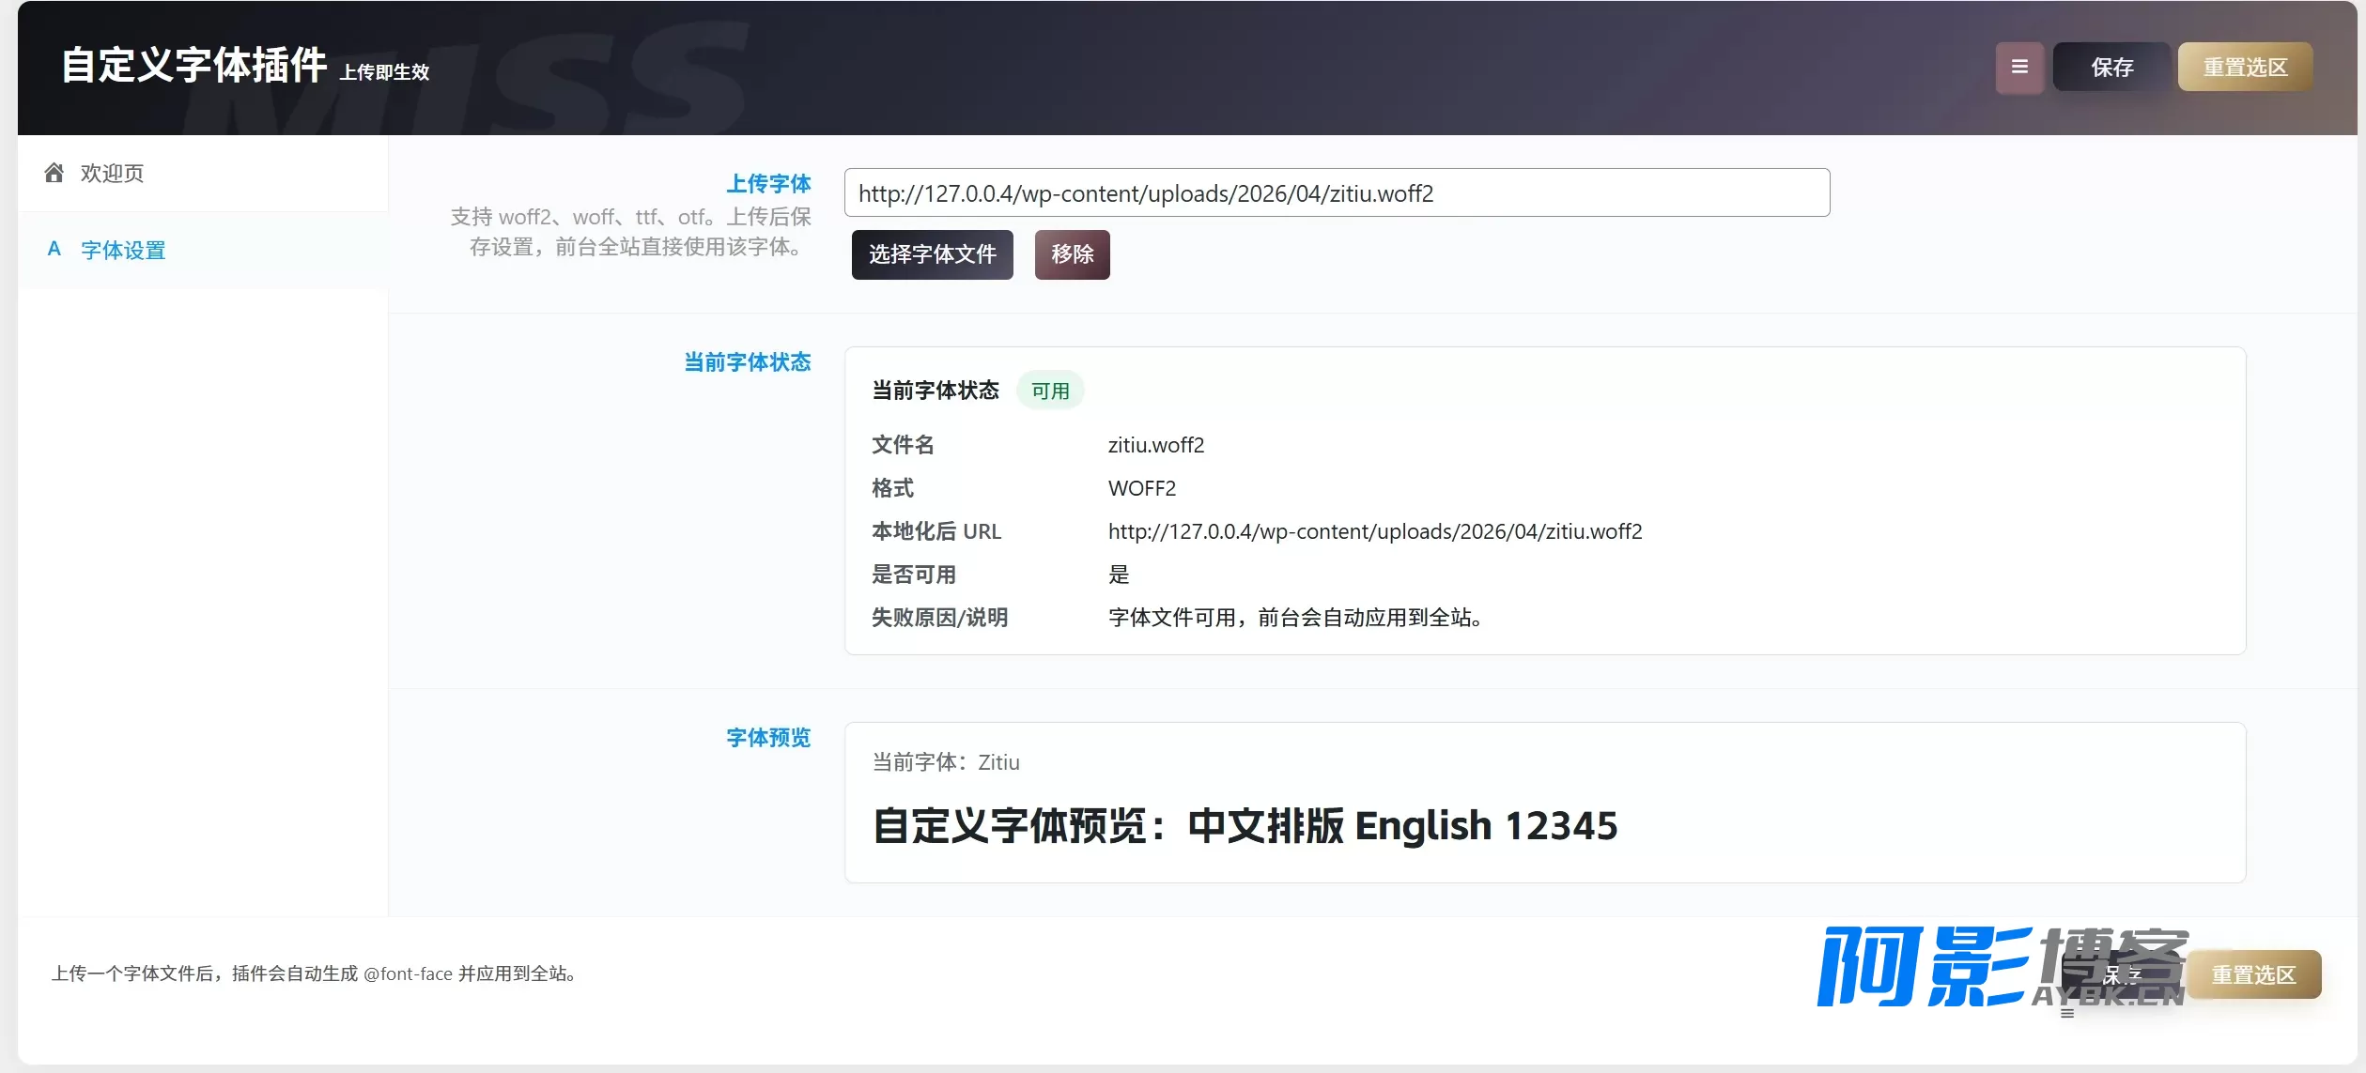Image resolution: width=2366 pixels, height=1073 pixels.
Task: Click the 本地化后 URL link value
Action: click(1375, 531)
